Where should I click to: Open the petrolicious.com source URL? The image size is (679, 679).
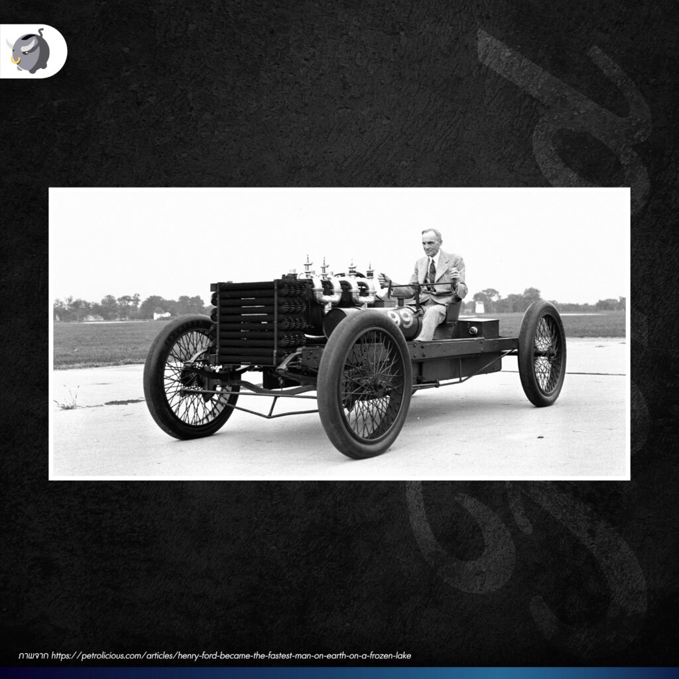coord(231,656)
